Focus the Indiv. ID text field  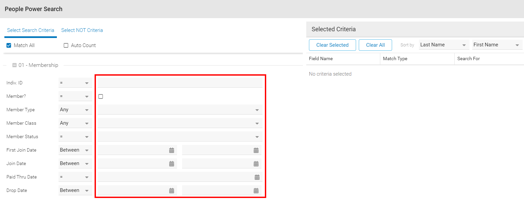pos(180,83)
